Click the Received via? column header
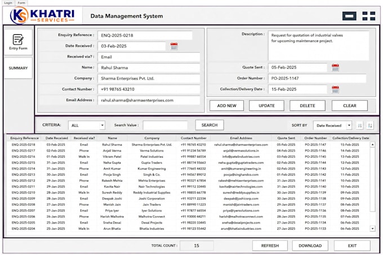The image size is (383, 255). [84, 138]
